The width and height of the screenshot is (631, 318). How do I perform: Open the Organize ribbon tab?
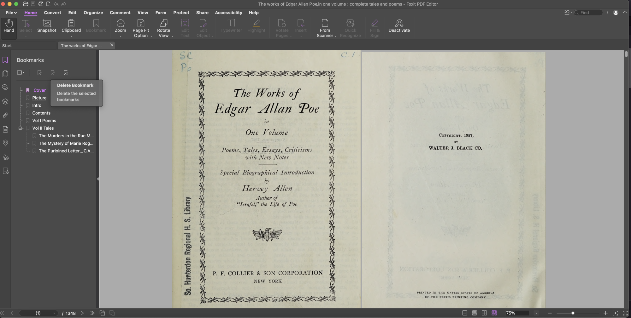click(x=93, y=13)
